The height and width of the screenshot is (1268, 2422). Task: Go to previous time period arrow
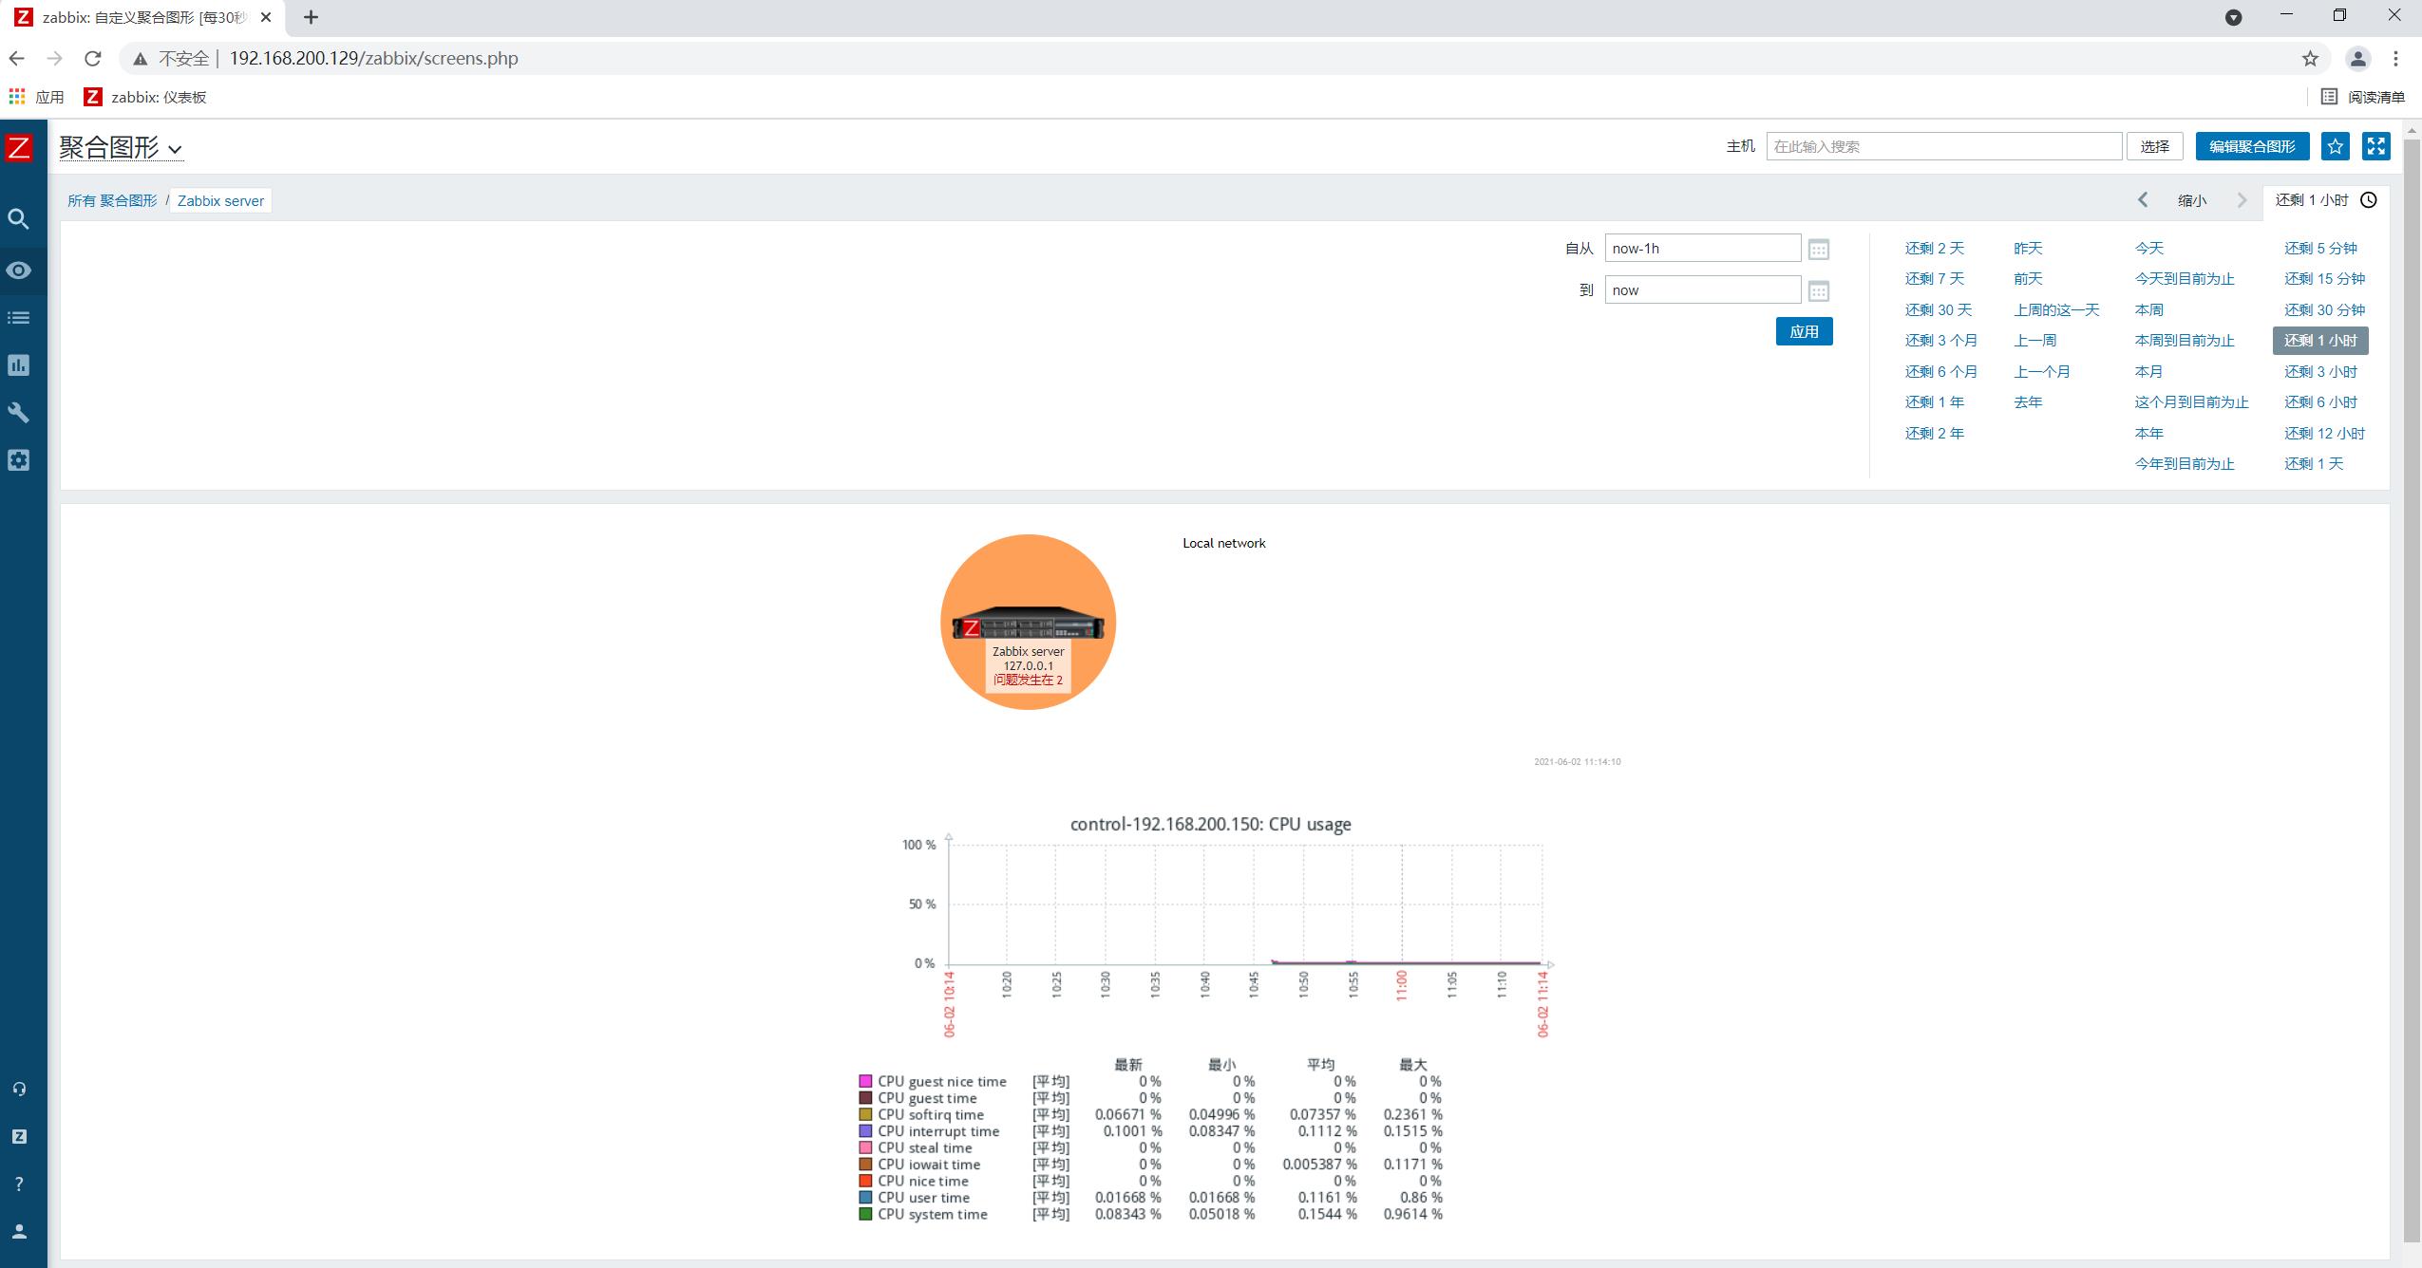(2143, 200)
